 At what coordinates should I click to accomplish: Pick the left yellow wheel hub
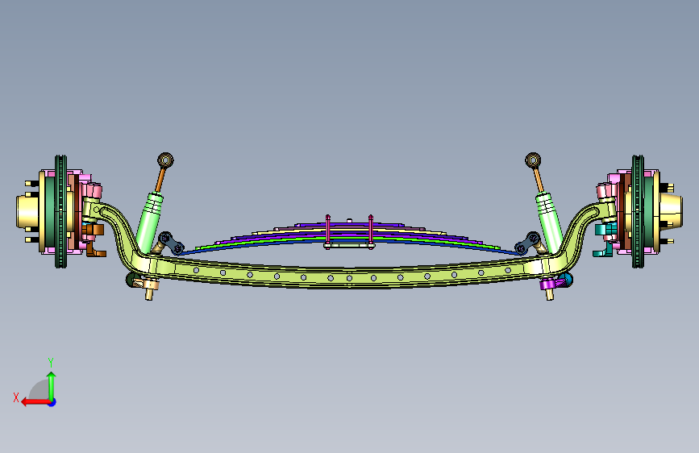tap(29, 212)
